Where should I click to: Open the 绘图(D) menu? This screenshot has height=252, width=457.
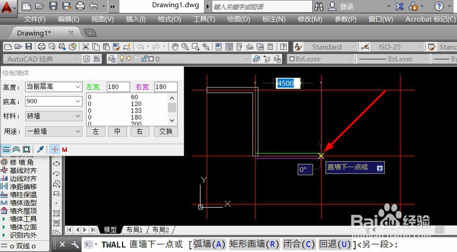click(239, 19)
